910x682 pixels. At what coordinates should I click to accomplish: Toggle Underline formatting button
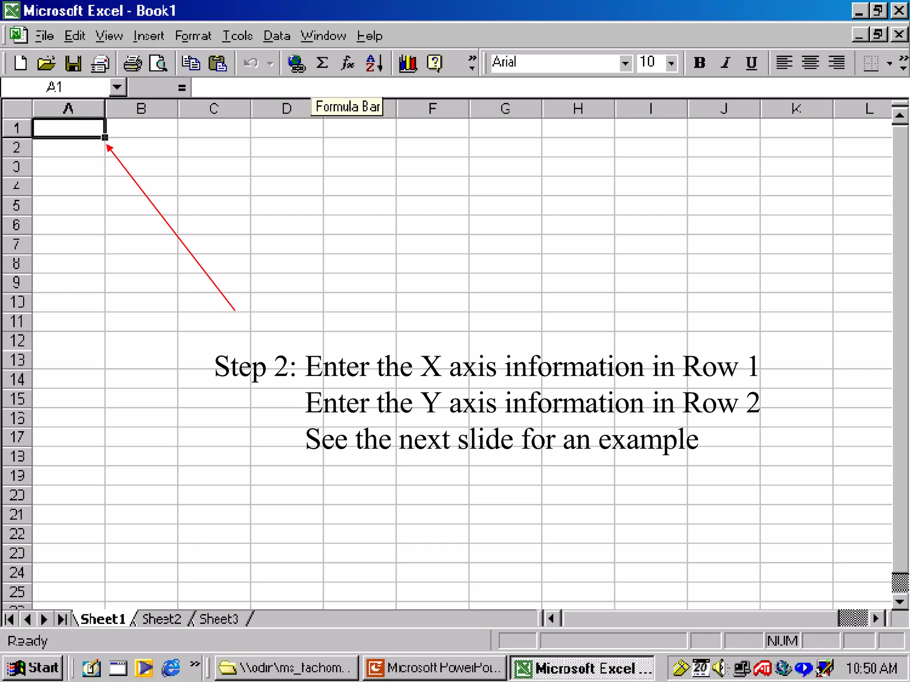(751, 63)
